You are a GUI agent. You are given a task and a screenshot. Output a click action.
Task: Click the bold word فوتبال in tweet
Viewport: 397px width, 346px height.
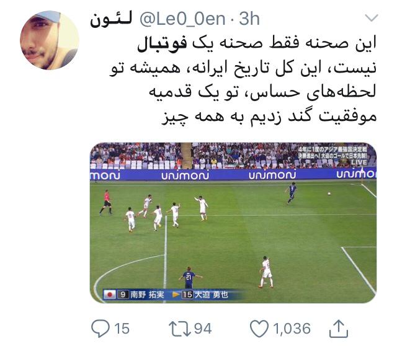pos(162,43)
